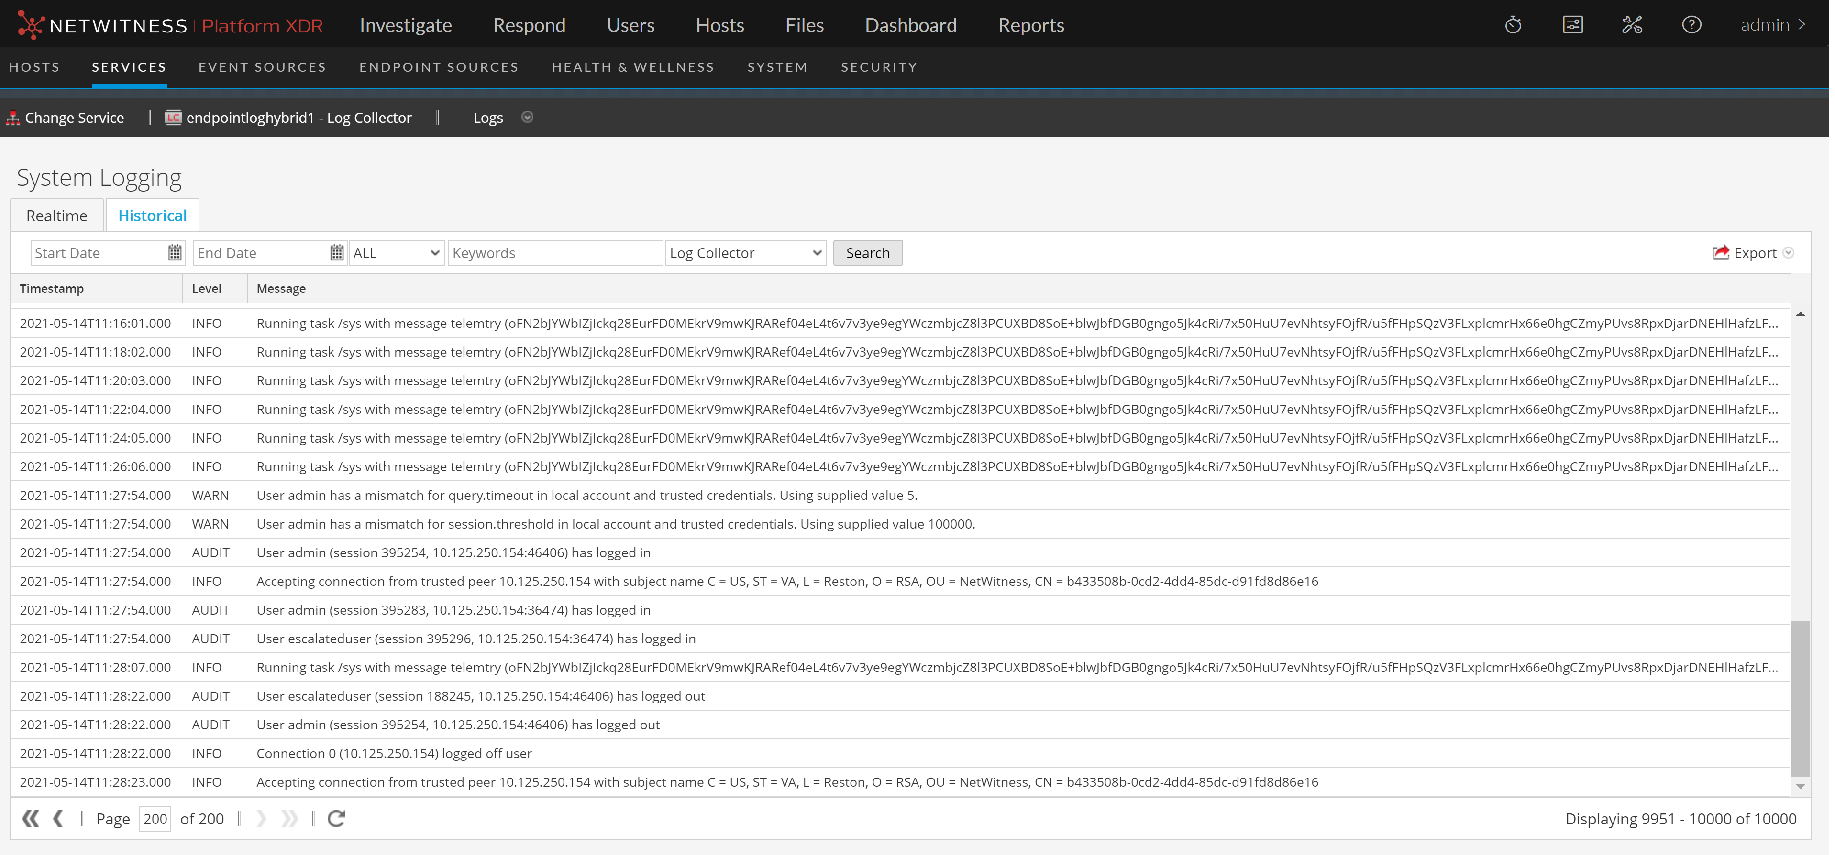Click the stopwatch jobs icon
The height and width of the screenshot is (855, 1835).
[x=1513, y=26]
